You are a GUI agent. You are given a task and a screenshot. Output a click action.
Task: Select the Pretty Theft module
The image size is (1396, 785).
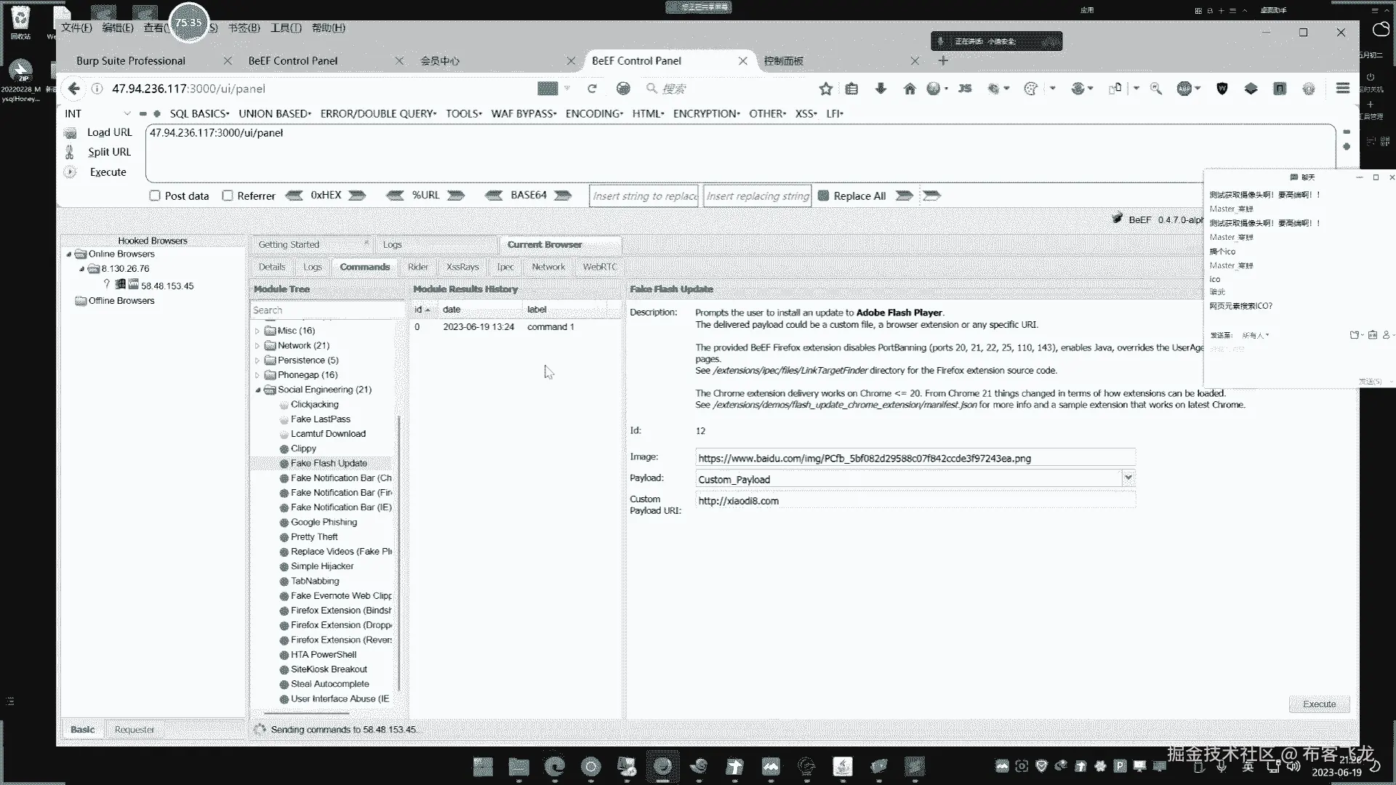(x=314, y=537)
